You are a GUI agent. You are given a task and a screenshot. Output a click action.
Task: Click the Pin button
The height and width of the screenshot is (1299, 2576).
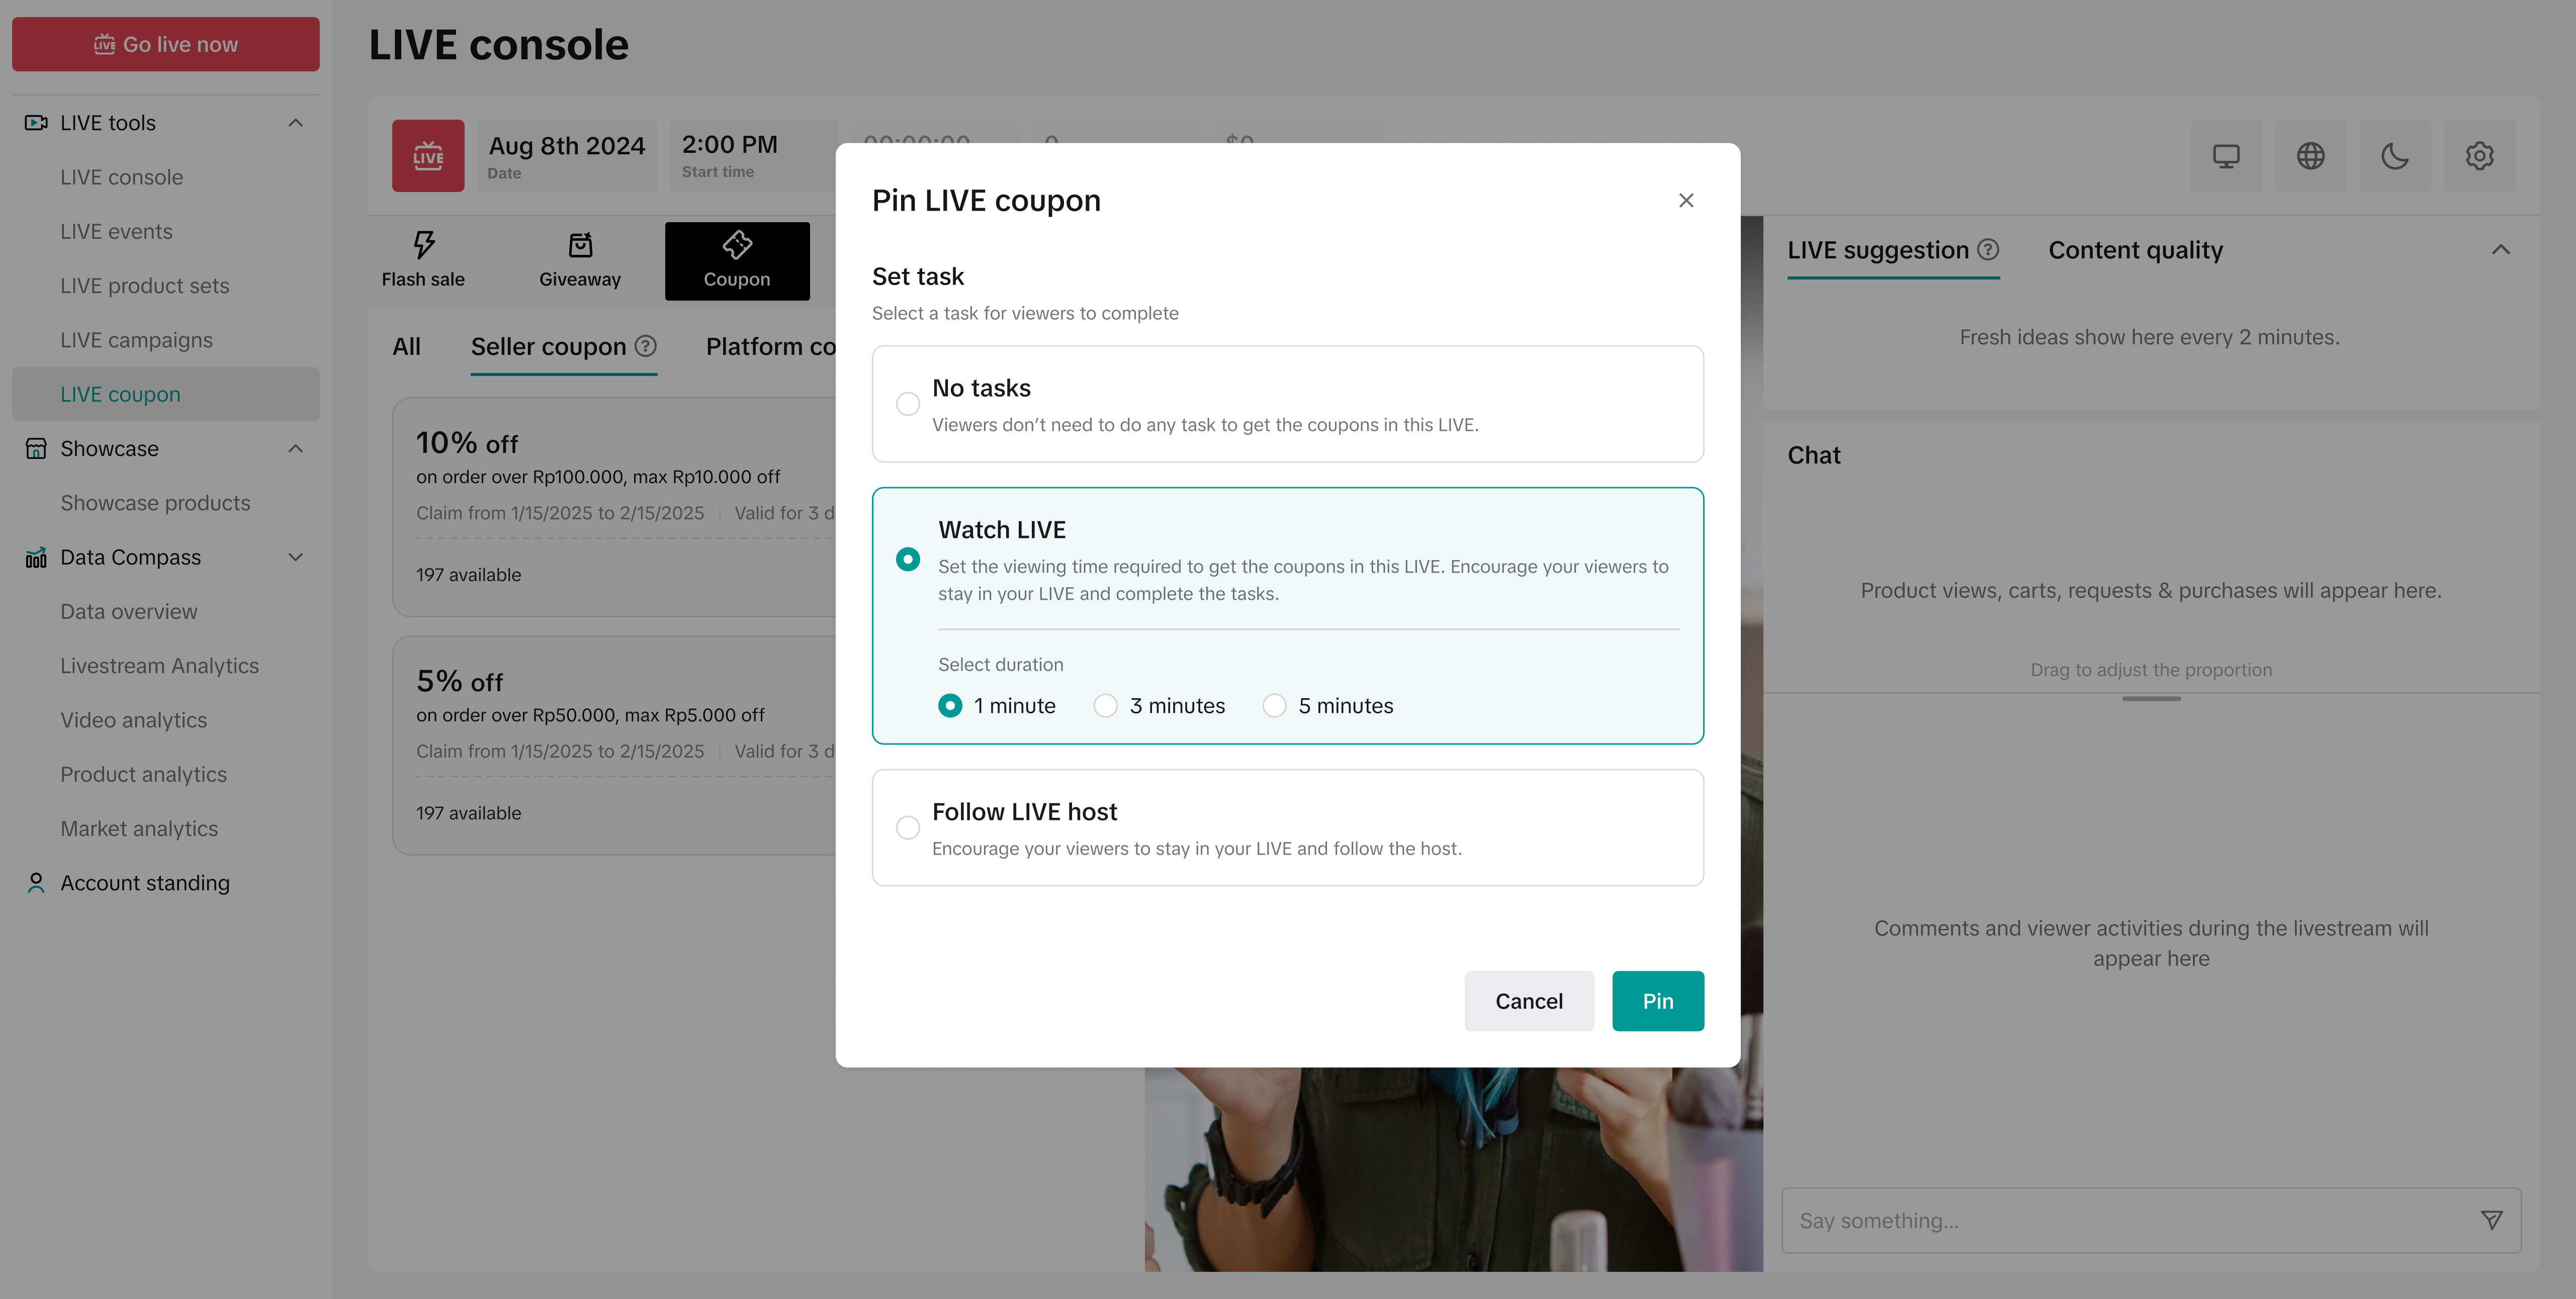(x=1657, y=1001)
